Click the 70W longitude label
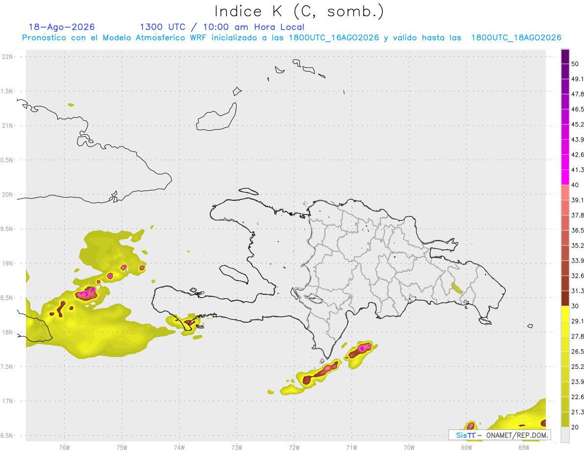Image resolution: width=588 pixels, height=454 pixels. click(x=409, y=448)
